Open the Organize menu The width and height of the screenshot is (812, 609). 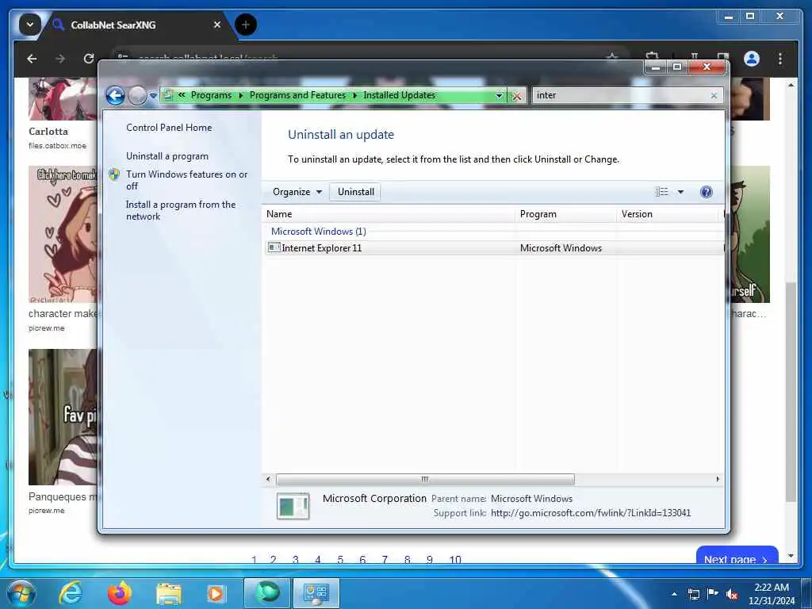click(297, 192)
